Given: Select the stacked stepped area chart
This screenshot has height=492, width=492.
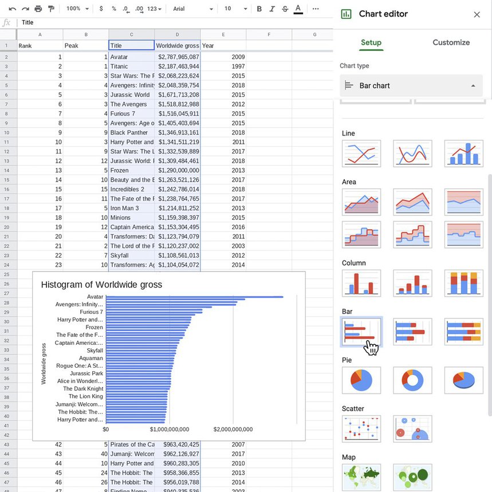Looking at the screenshot, I should pyautogui.click(x=412, y=235).
